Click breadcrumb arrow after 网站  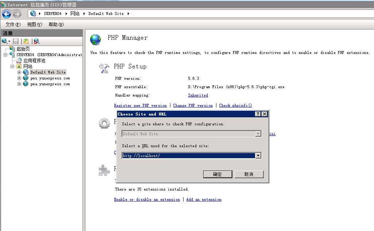(84, 13)
